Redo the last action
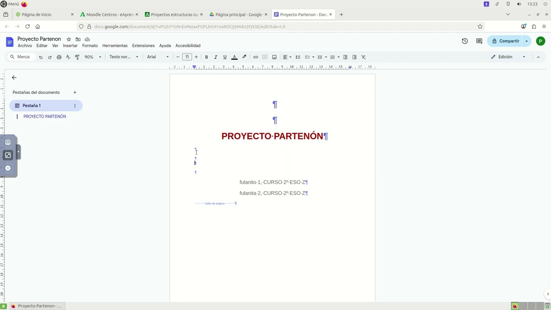The height and width of the screenshot is (310, 551). point(50,57)
